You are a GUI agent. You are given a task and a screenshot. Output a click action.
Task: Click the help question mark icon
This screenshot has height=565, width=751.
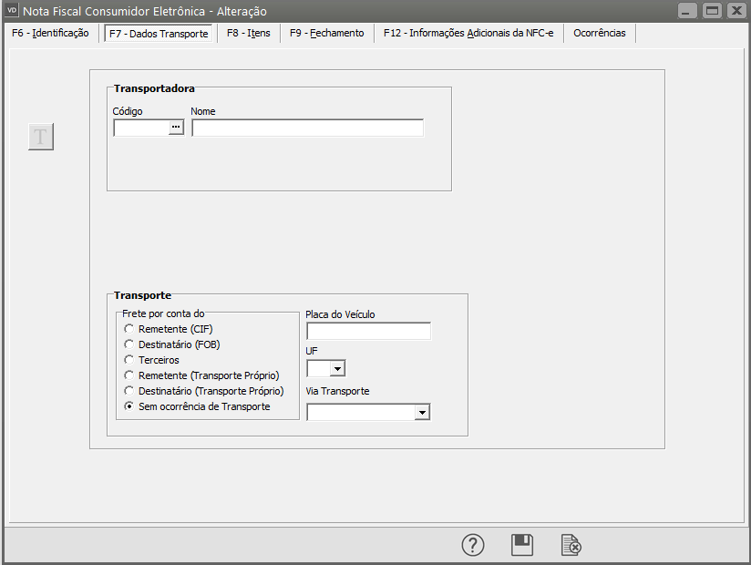(473, 545)
